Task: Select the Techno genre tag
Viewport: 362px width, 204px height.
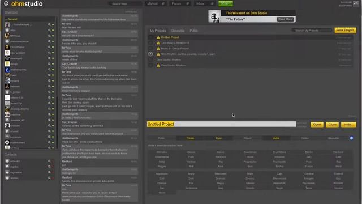Action: click(279, 166)
